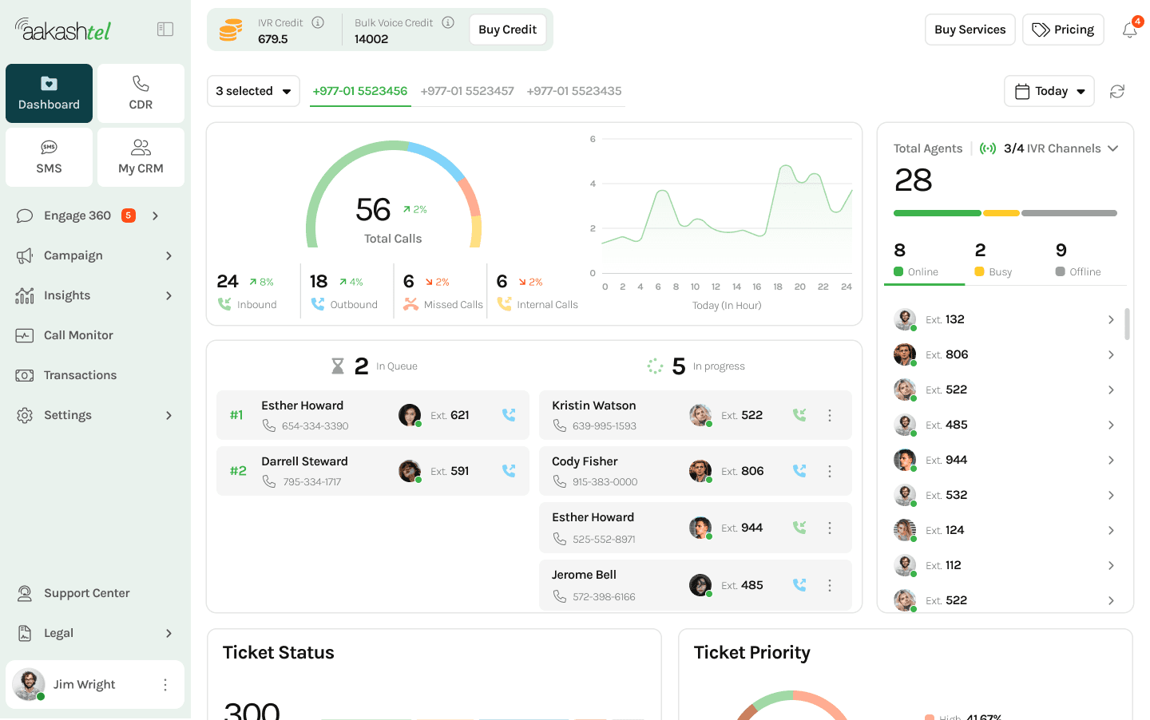1150x720 pixels.
Task: Open the Dashboard section
Action: click(x=49, y=93)
